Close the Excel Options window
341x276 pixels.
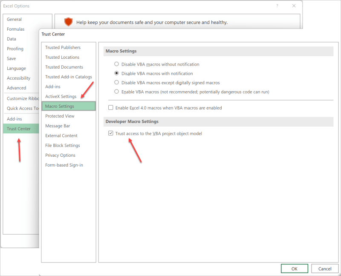[x=294, y=6]
